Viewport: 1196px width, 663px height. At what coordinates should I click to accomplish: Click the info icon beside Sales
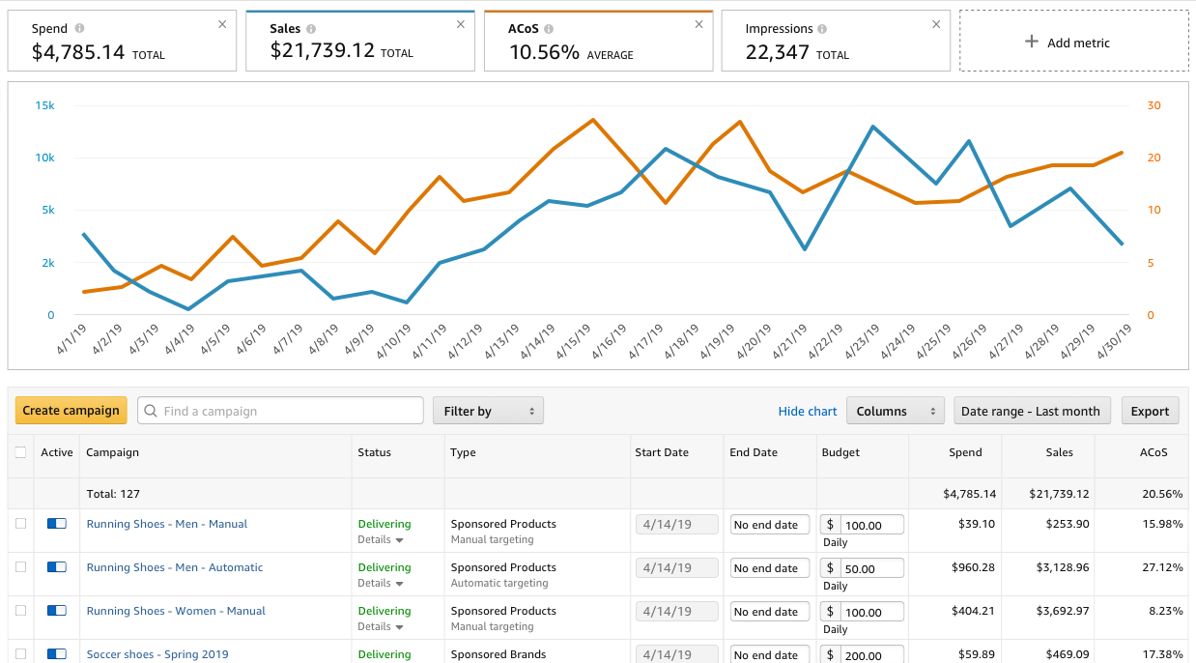coord(311,29)
